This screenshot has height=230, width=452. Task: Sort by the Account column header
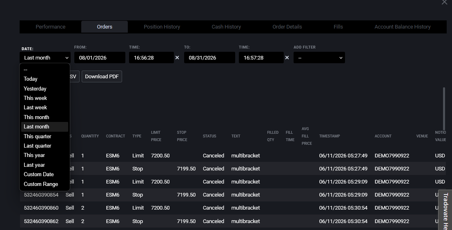[x=383, y=136]
